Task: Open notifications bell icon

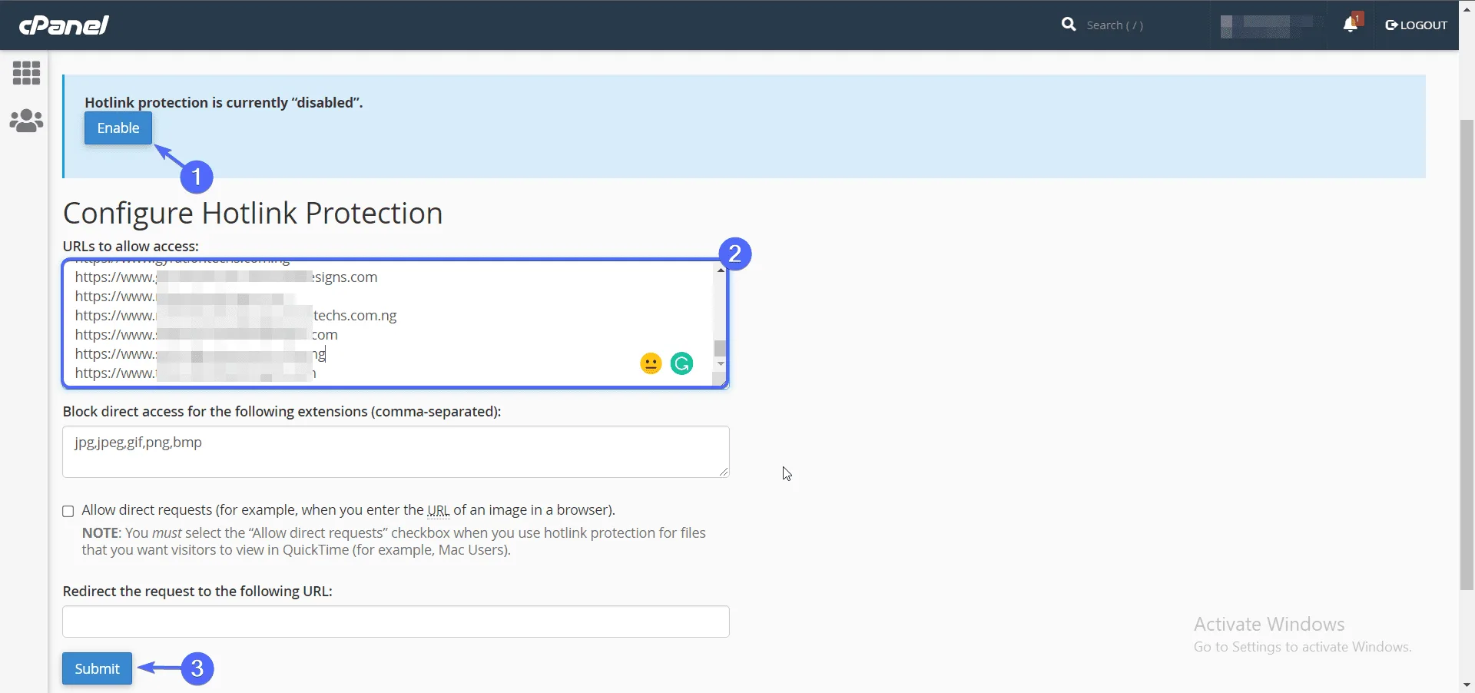Action: click(x=1351, y=25)
